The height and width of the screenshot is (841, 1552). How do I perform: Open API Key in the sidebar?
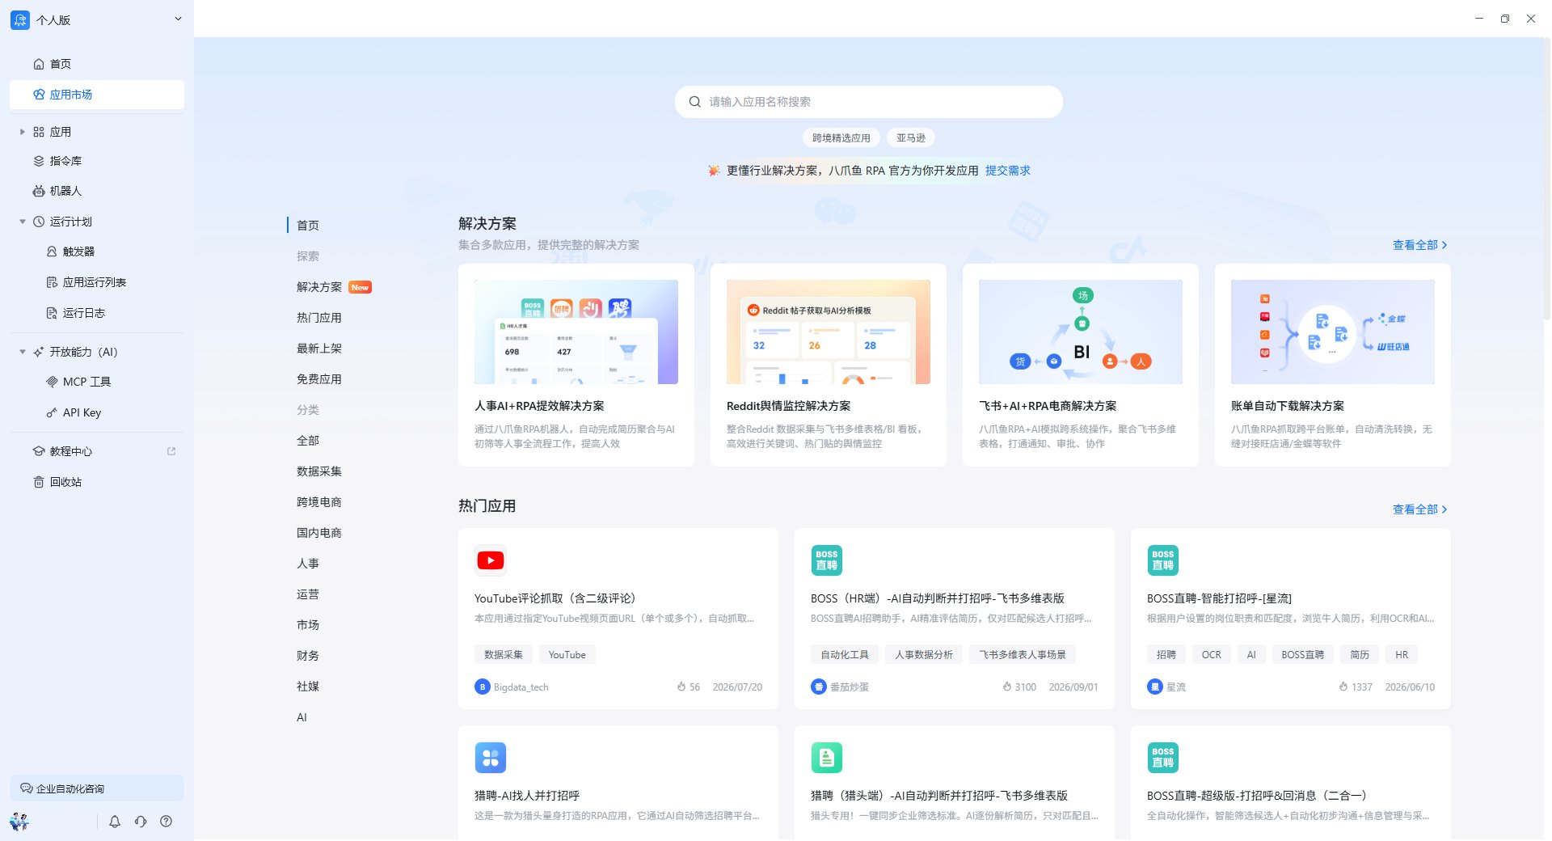(97, 412)
